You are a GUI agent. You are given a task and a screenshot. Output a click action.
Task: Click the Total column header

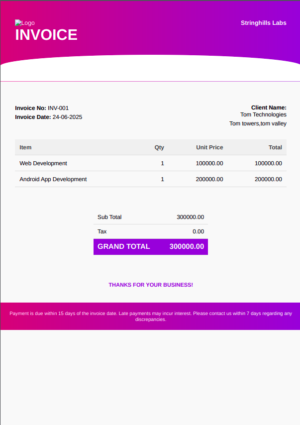275,147
